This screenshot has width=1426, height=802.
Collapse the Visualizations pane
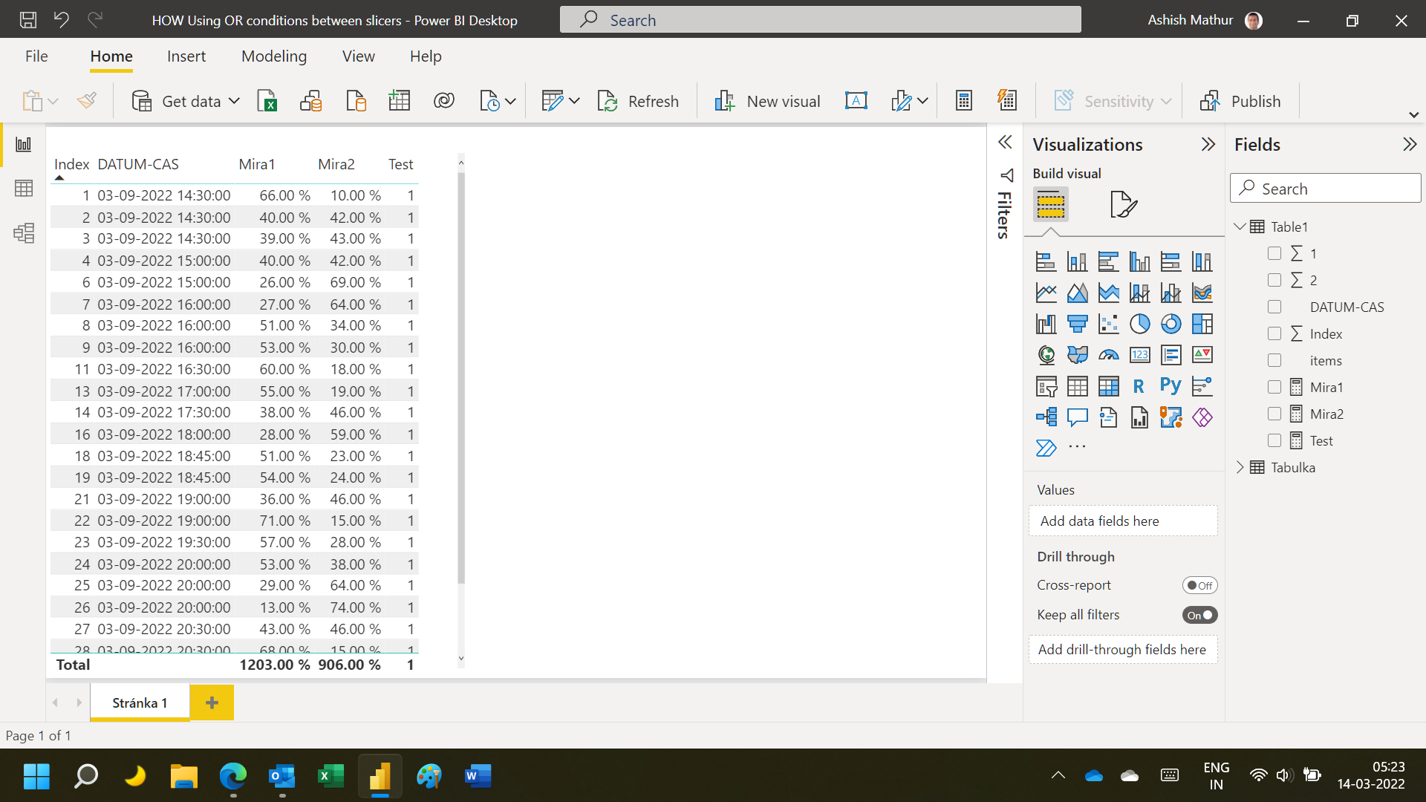tap(1208, 144)
